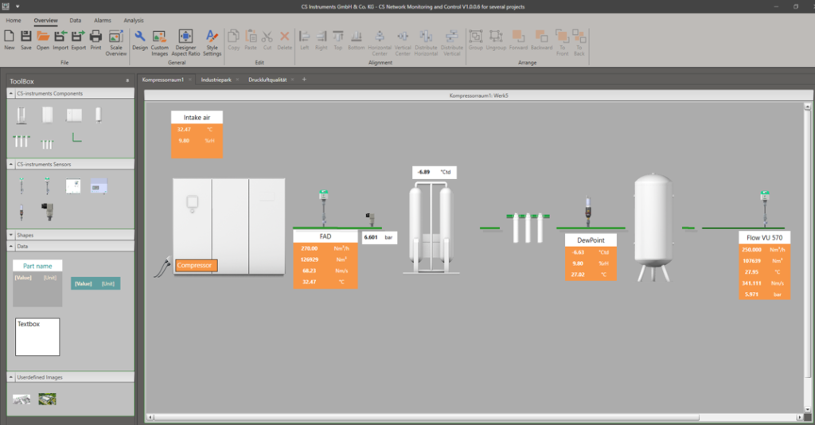Click the Print icon
815x425 pixels.
(x=96, y=37)
